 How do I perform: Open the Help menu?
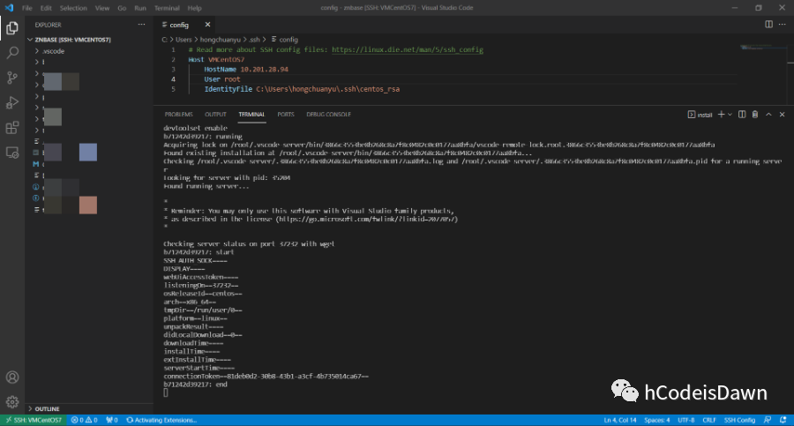click(194, 8)
